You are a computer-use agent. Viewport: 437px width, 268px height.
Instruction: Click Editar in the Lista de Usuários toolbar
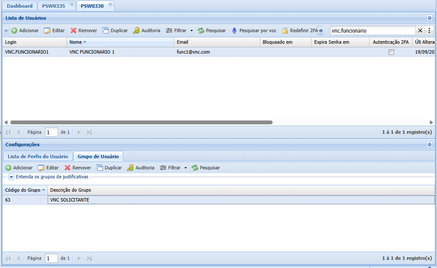55,30
